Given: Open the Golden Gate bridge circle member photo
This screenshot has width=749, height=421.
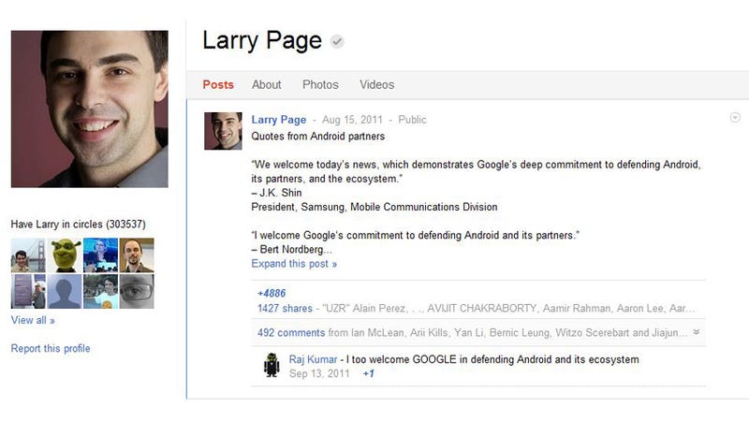Looking at the screenshot, I should click(x=28, y=255).
